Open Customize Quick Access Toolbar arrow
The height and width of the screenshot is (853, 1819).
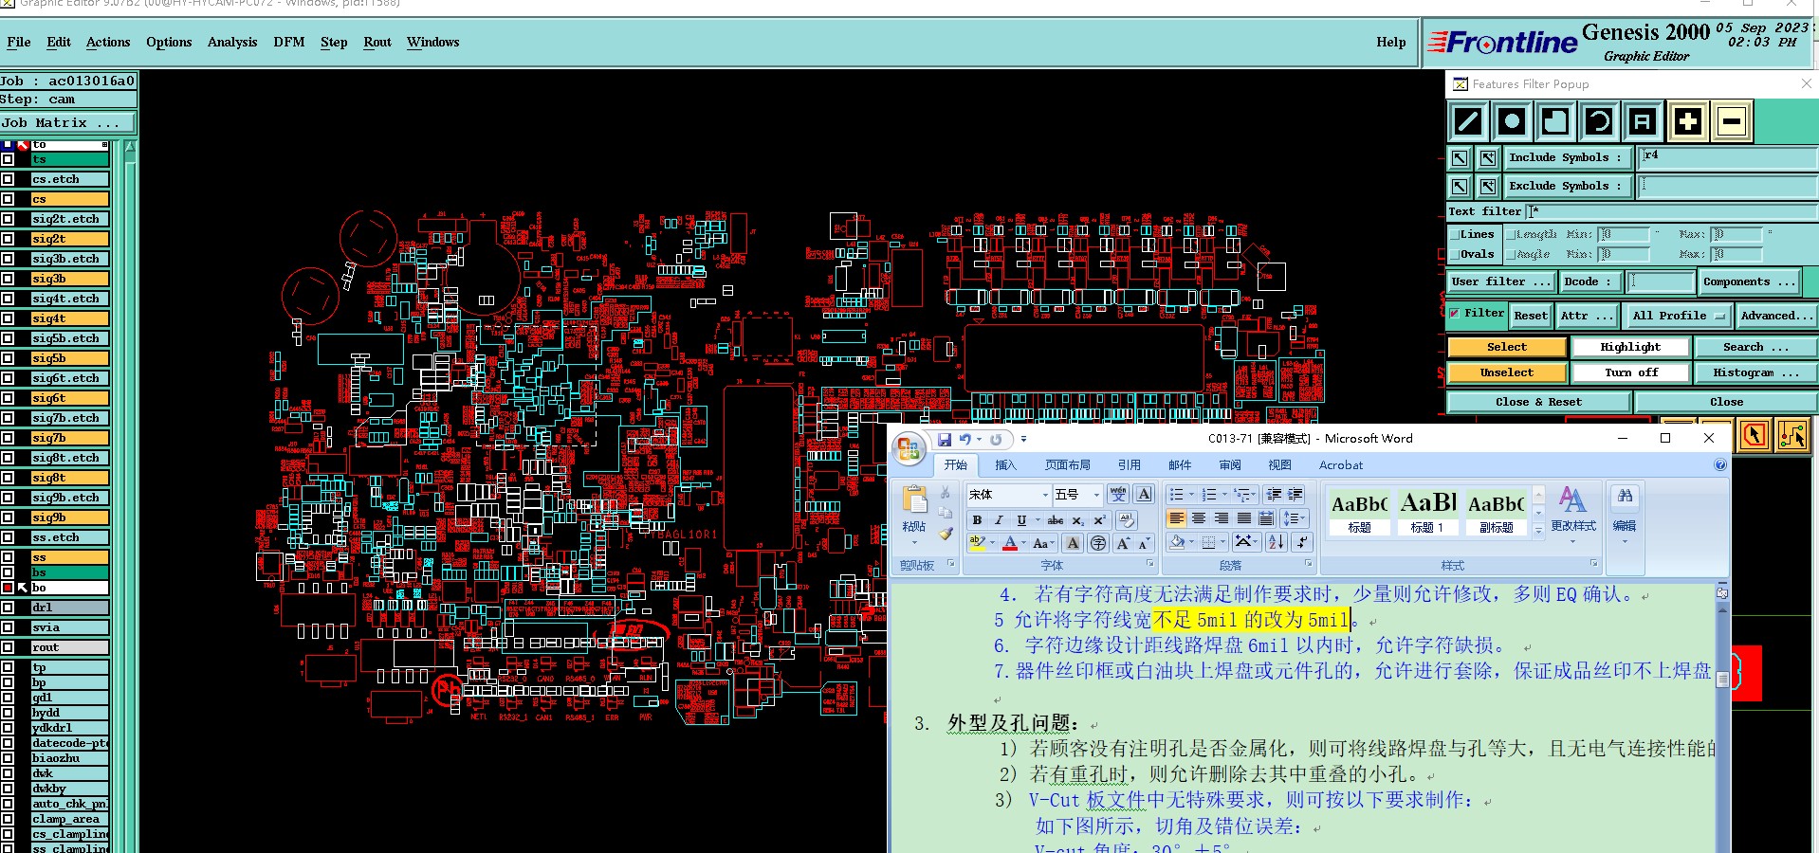(1023, 440)
